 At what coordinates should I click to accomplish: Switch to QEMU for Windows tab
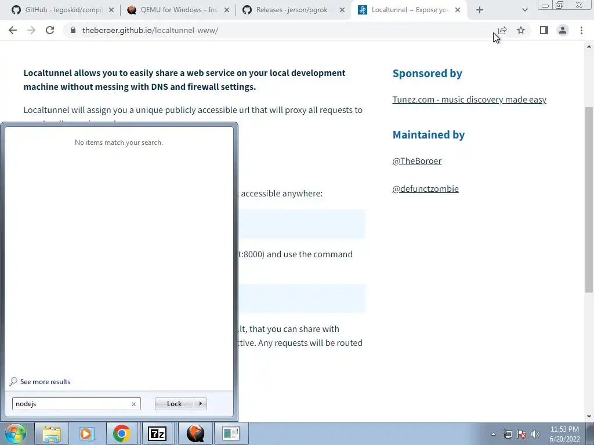[172, 10]
